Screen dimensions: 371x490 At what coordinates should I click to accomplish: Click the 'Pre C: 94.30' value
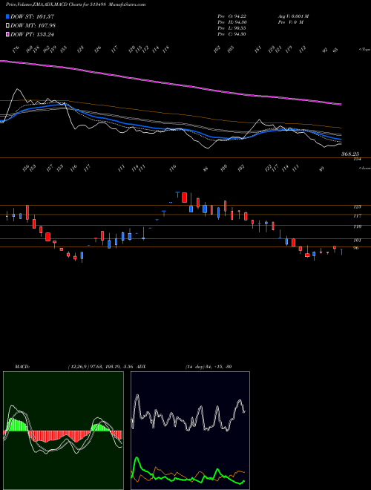point(232,34)
